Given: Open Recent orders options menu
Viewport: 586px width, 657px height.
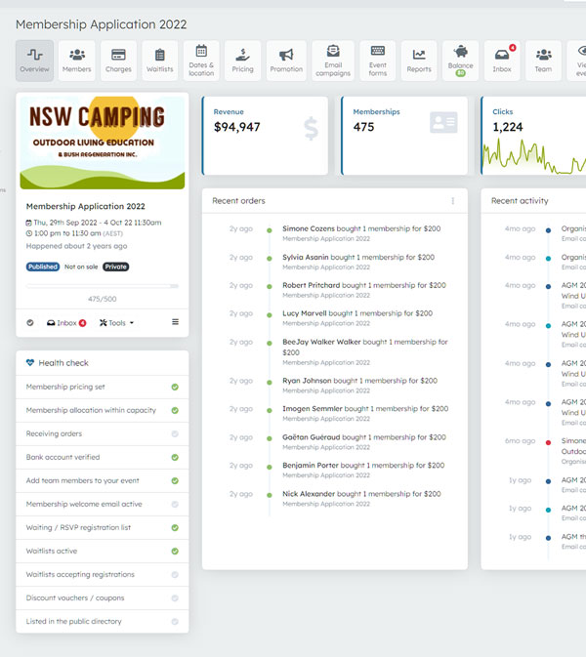Looking at the screenshot, I should [453, 201].
